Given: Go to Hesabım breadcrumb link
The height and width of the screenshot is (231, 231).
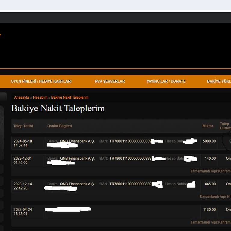Looking at the screenshot, I should [40, 97].
